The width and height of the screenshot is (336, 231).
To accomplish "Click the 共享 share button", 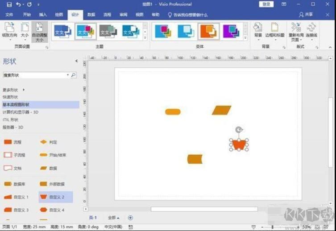I will coord(306,15).
